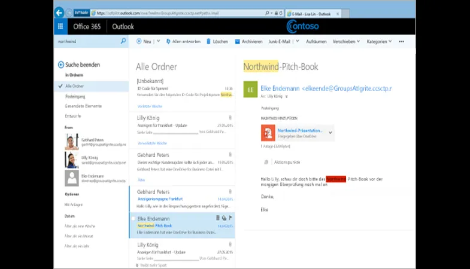Click the browser back arrow button

[x=59, y=13]
